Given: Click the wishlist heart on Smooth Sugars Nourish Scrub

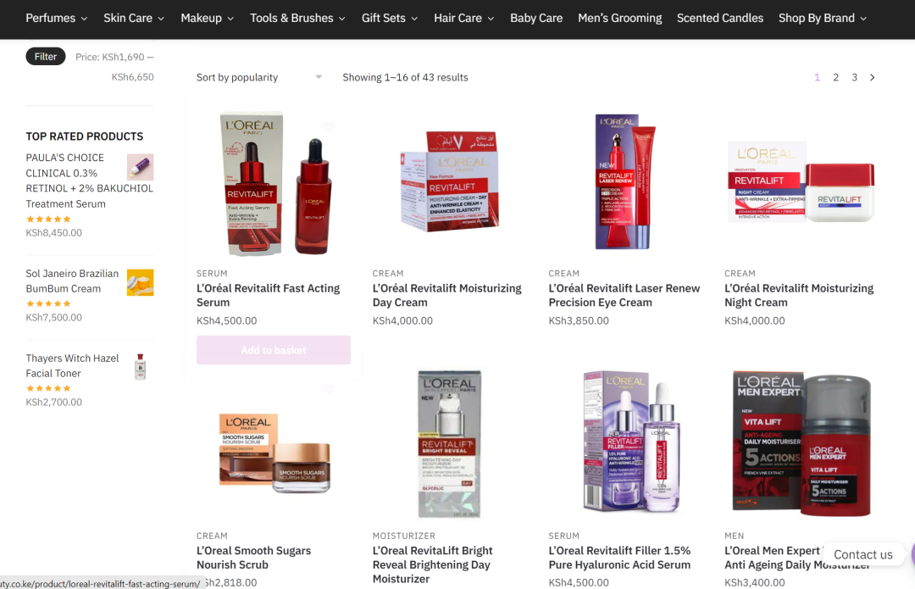Looking at the screenshot, I should 329,389.
